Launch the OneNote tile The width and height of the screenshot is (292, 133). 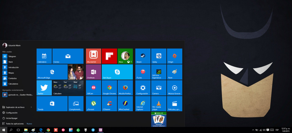coord(93,72)
